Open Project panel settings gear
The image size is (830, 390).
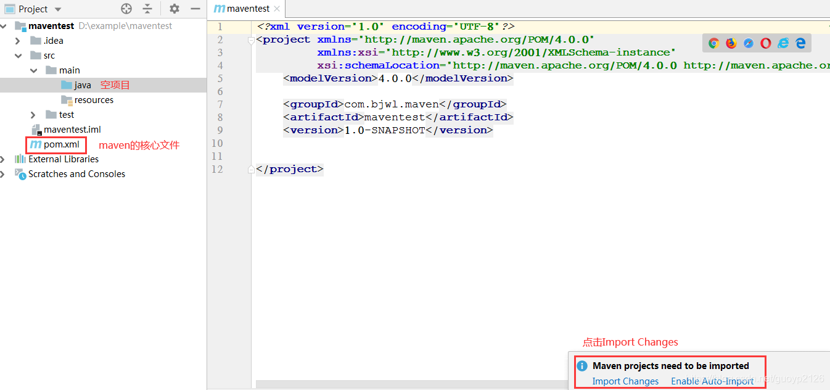175,9
